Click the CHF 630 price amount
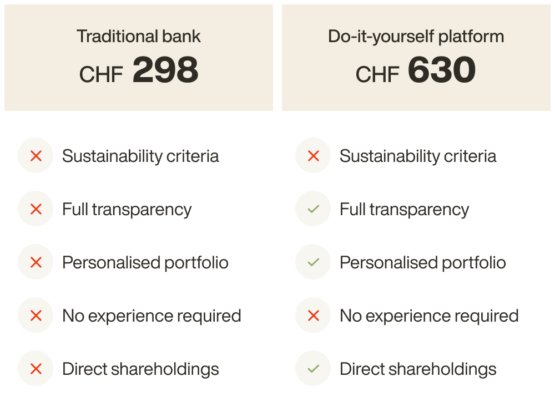This screenshot has width=555, height=417. coord(416,70)
